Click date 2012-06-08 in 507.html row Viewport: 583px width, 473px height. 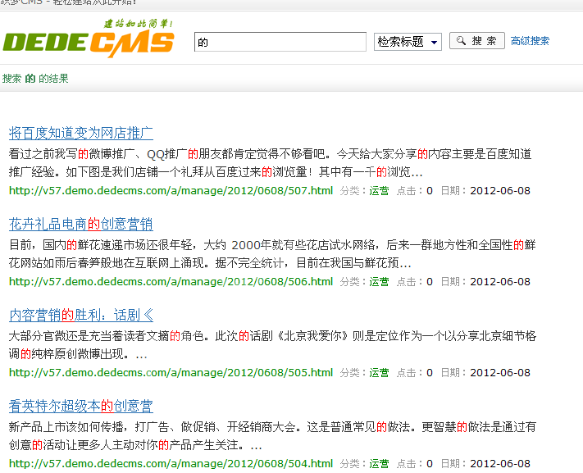(500, 191)
